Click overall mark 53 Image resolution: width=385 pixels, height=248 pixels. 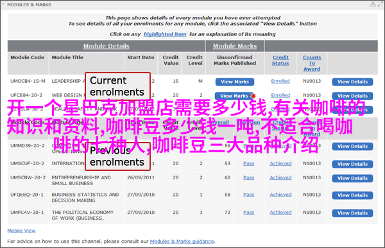(x=227, y=163)
